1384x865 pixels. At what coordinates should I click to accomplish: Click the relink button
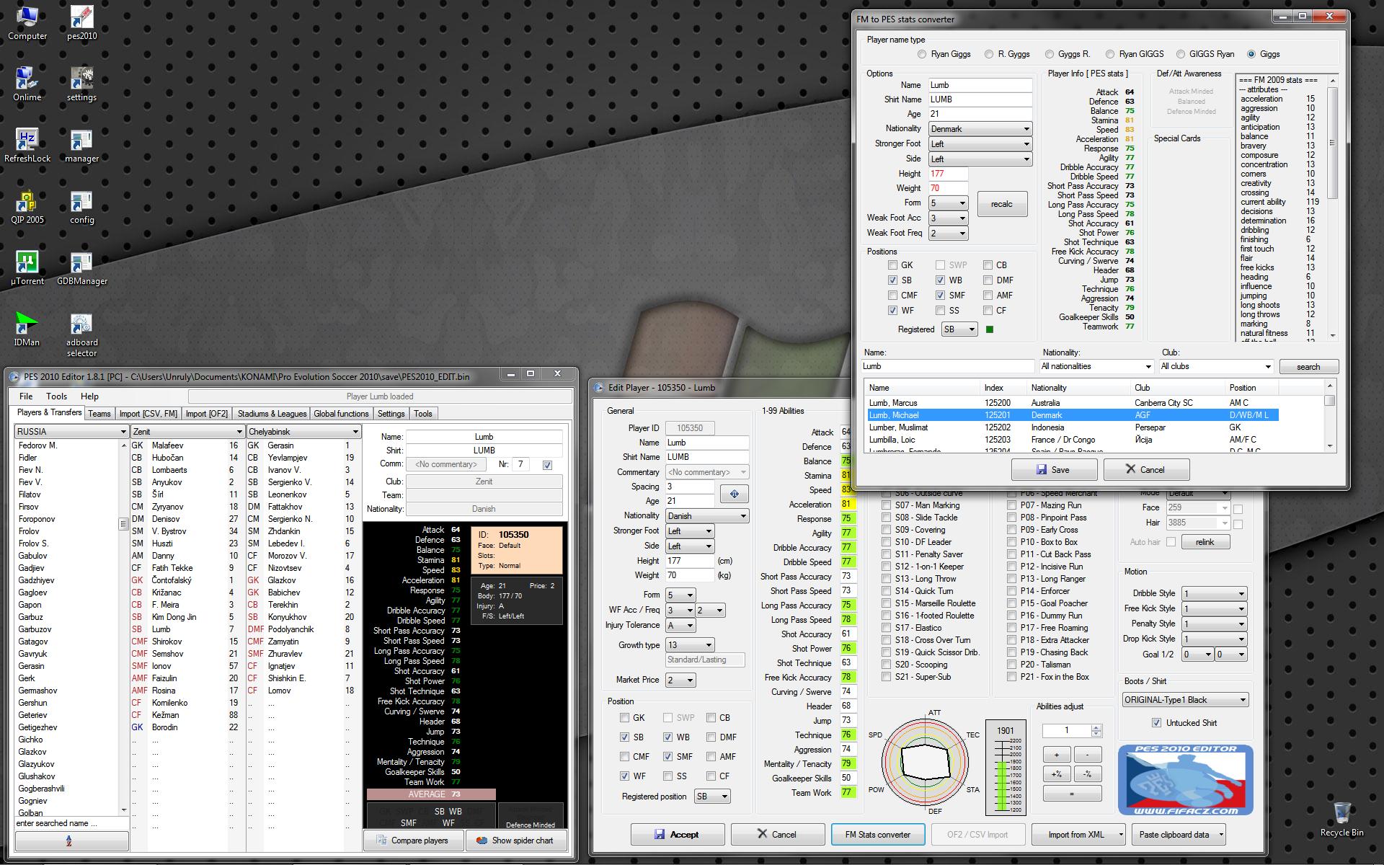click(x=1205, y=542)
